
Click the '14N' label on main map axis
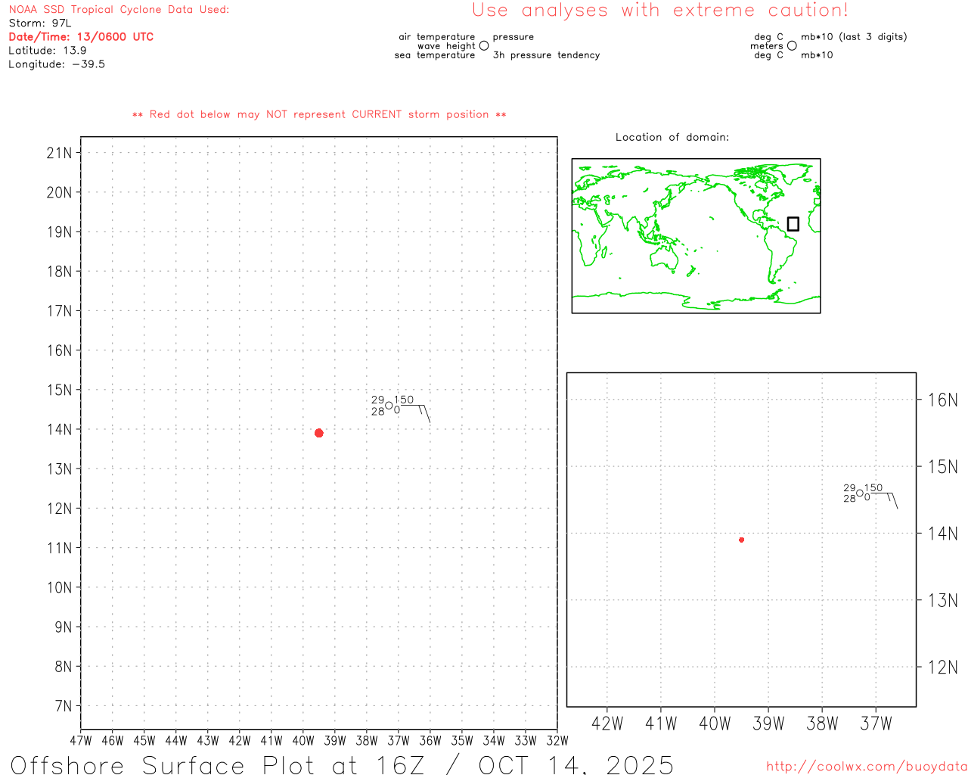(x=59, y=430)
